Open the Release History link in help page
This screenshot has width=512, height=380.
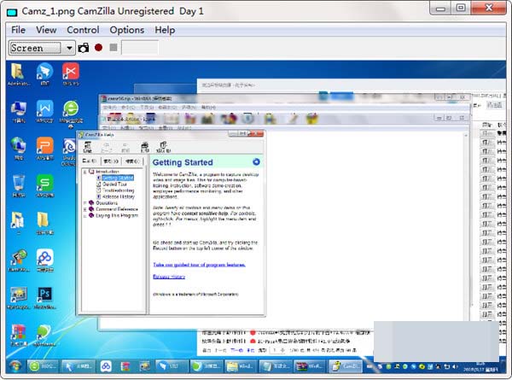[169, 277]
